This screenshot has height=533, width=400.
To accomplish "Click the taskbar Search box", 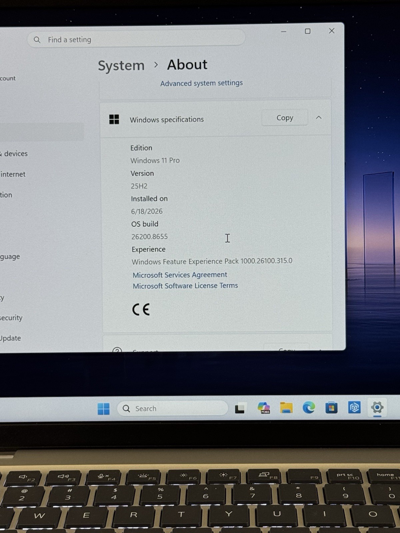I will pos(172,408).
